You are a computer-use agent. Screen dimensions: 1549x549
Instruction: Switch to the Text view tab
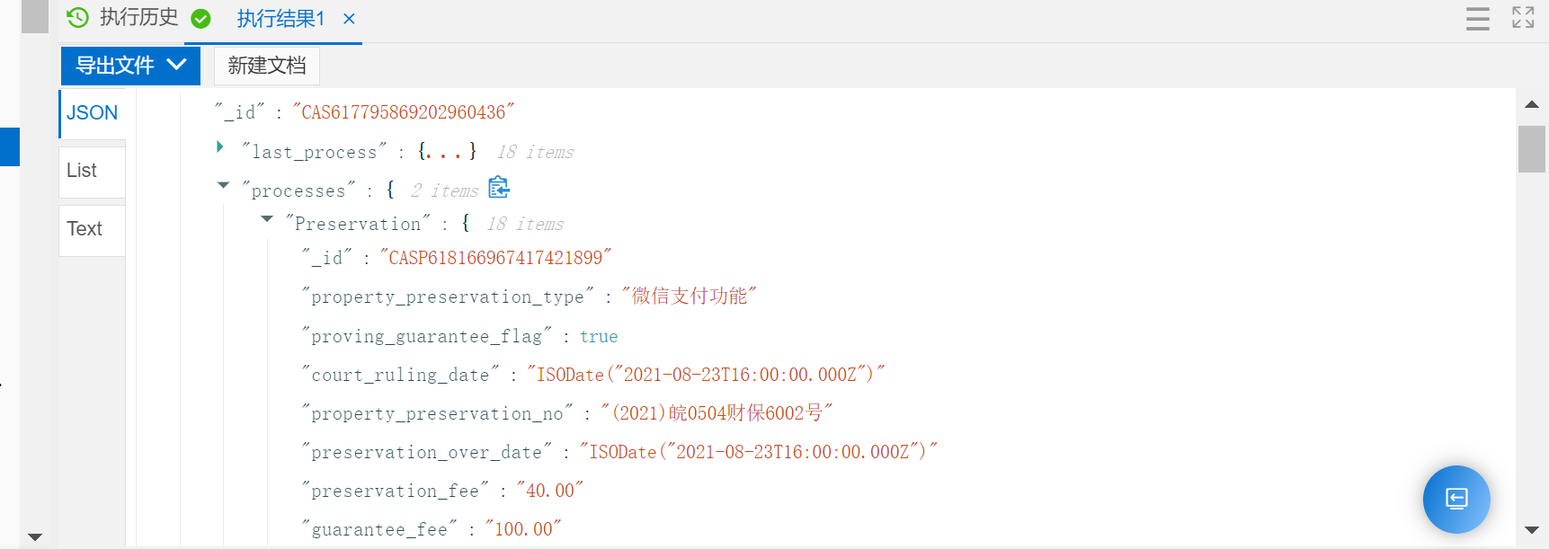pyautogui.click(x=93, y=230)
